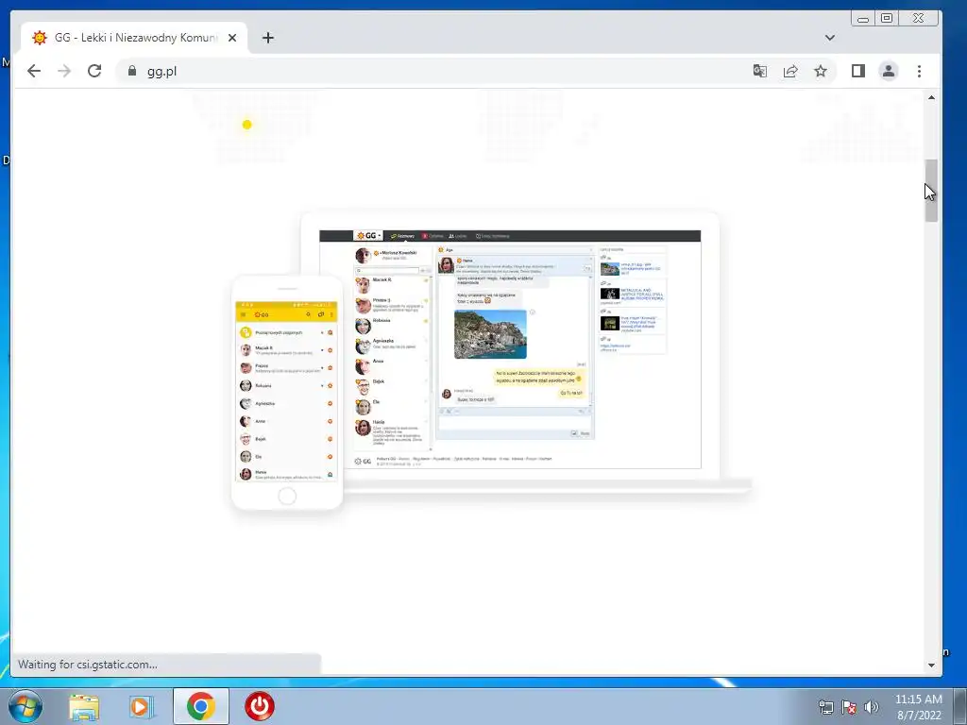Open the network tray icon
Screen dimensions: 967x725
825,707
